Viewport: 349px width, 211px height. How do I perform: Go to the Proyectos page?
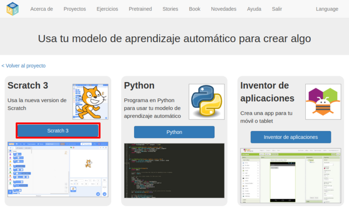[75, 9]
